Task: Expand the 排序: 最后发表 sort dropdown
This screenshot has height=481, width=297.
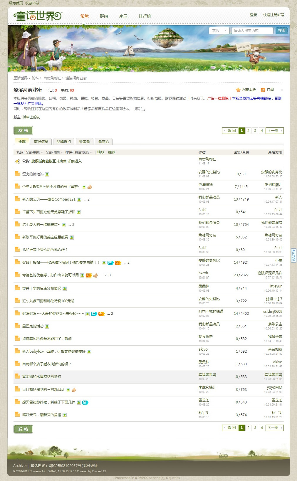Action: tap(78, 152)
